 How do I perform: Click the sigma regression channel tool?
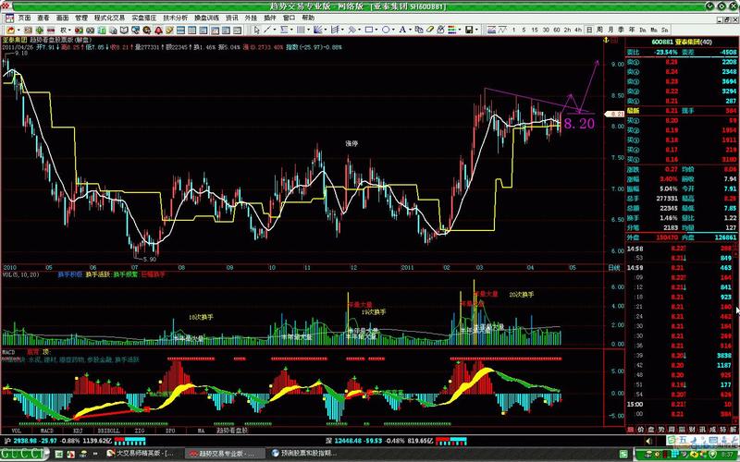284,30
